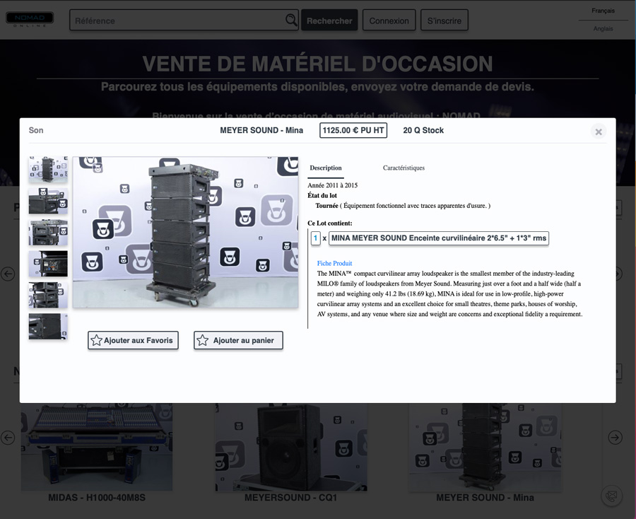Viewport: 636px width, 519px height.
Task: Click MINA MEYER SOUND Enceinte curvilinéaire item
Action: (x=439, y=238)
